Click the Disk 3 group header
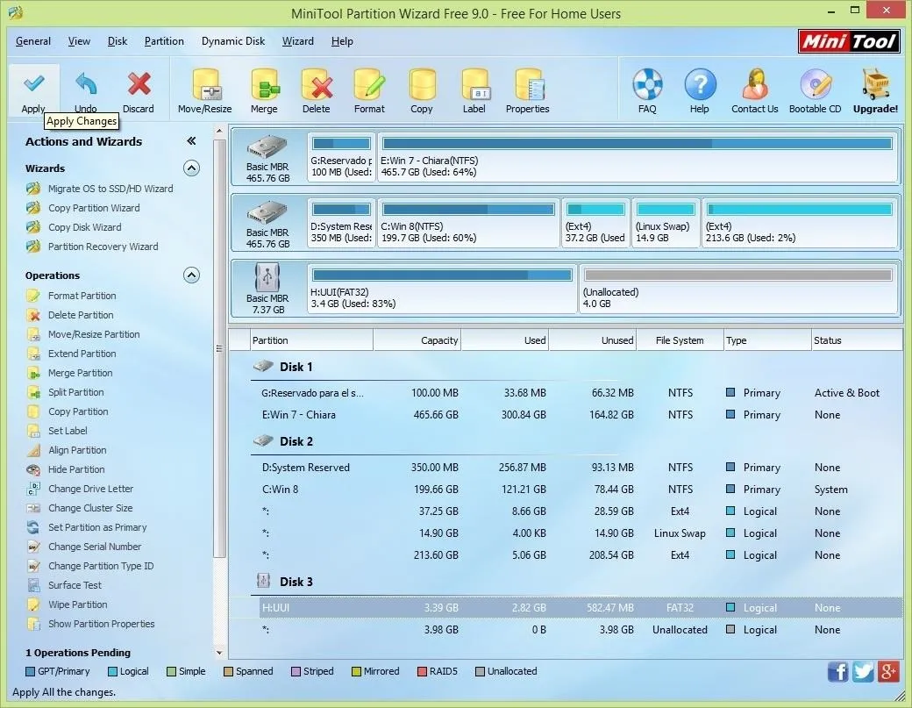Image resolution: width=912 pixels, height=708 pixels. pyautogui.click(x=296, y=582)
